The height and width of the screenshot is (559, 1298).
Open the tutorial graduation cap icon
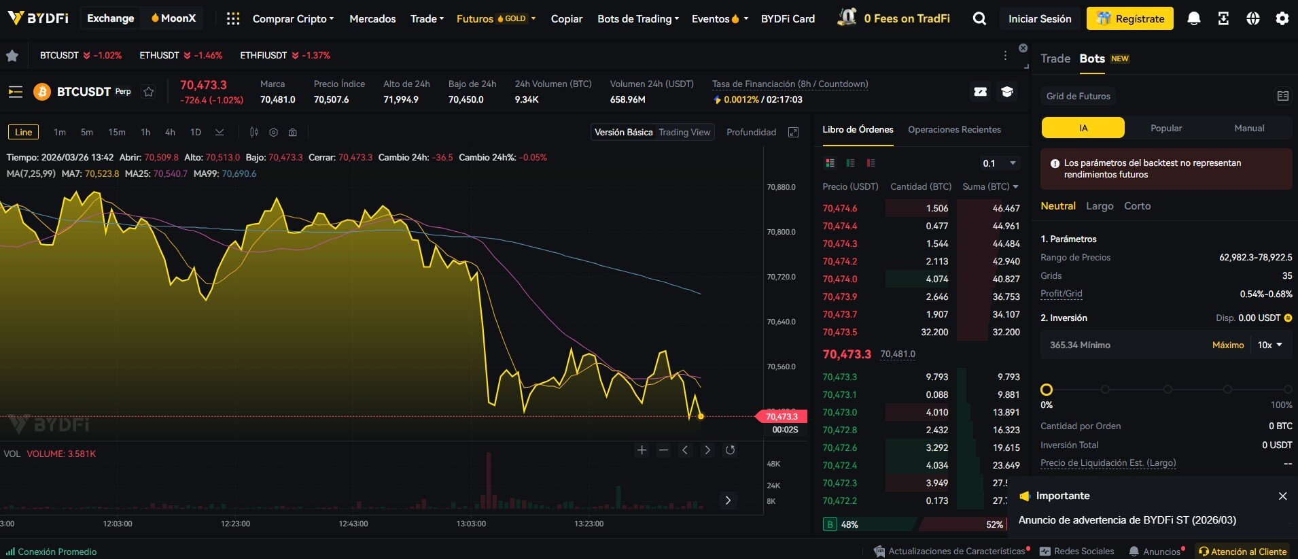click(1007, 92)
